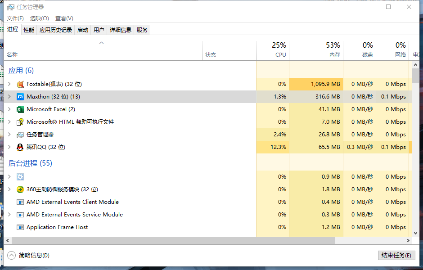Image resolution: width=423 pixels, height=270 pixels.
Task: Expand the 任务管理器 process row
Action: point(9,135)
